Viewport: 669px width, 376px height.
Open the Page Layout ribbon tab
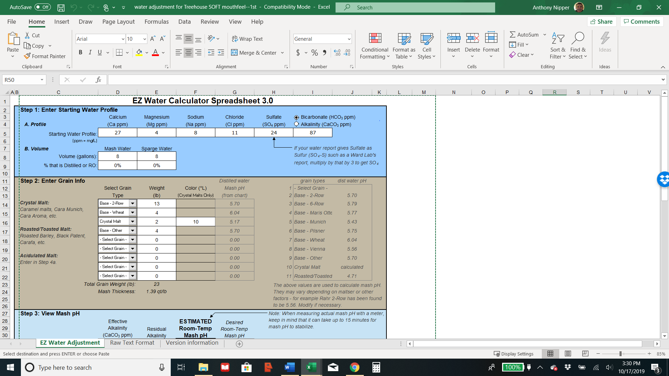click(x=118, y=22)
